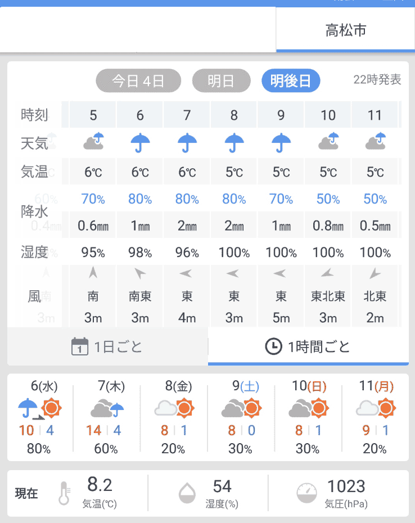
Task: Open the 6(水) daily forecast
Action: [40, 417]
